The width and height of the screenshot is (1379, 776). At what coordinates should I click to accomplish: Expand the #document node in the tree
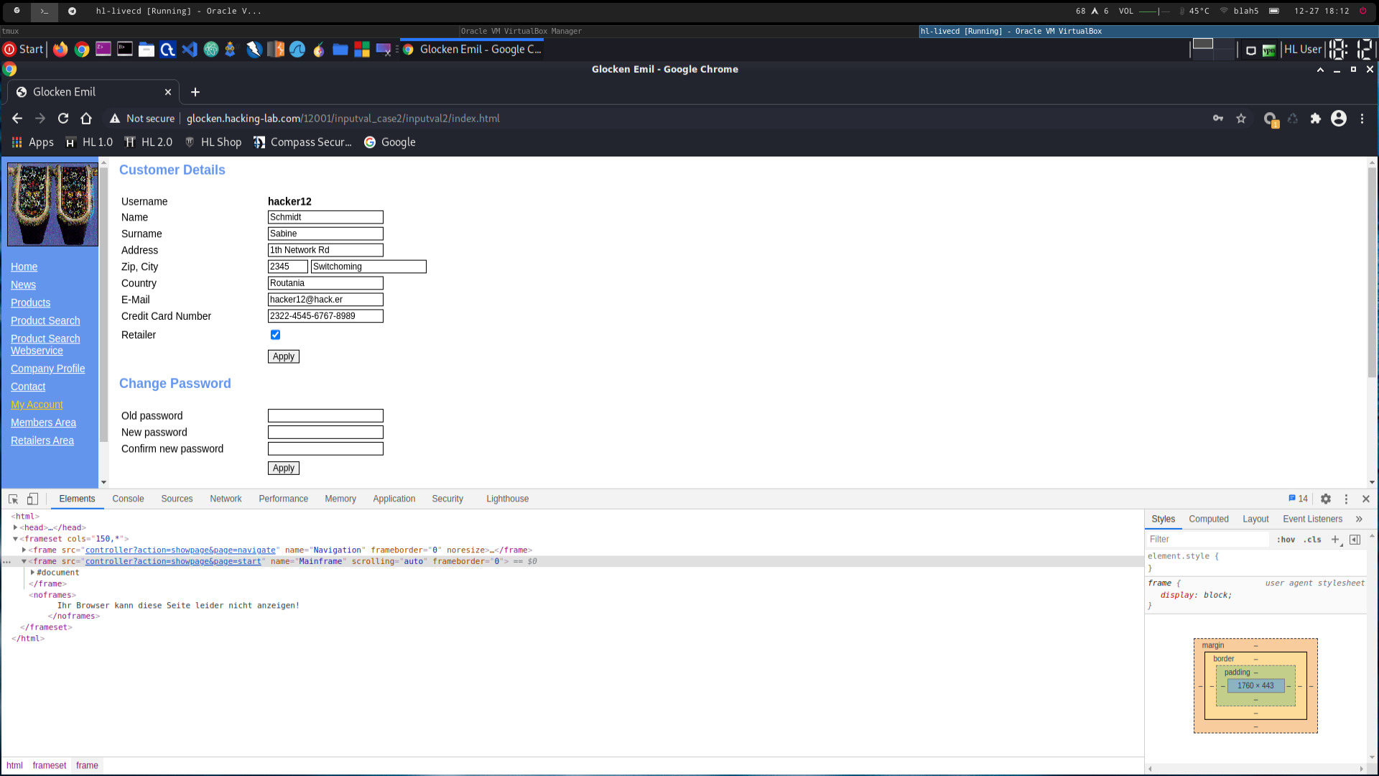coord(32,573)
